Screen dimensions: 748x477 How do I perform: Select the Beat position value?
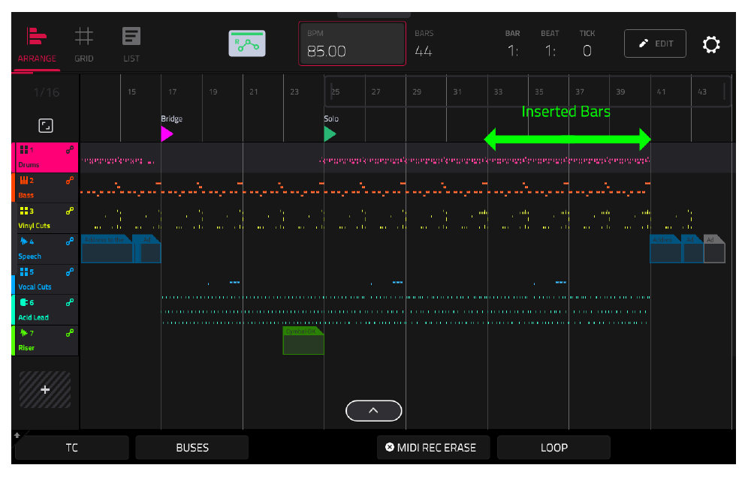coord(550,51)
